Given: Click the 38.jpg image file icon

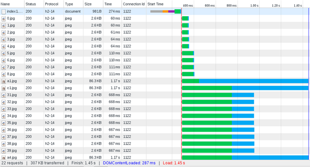Looking at the screenshot, I should click(3, 144).
